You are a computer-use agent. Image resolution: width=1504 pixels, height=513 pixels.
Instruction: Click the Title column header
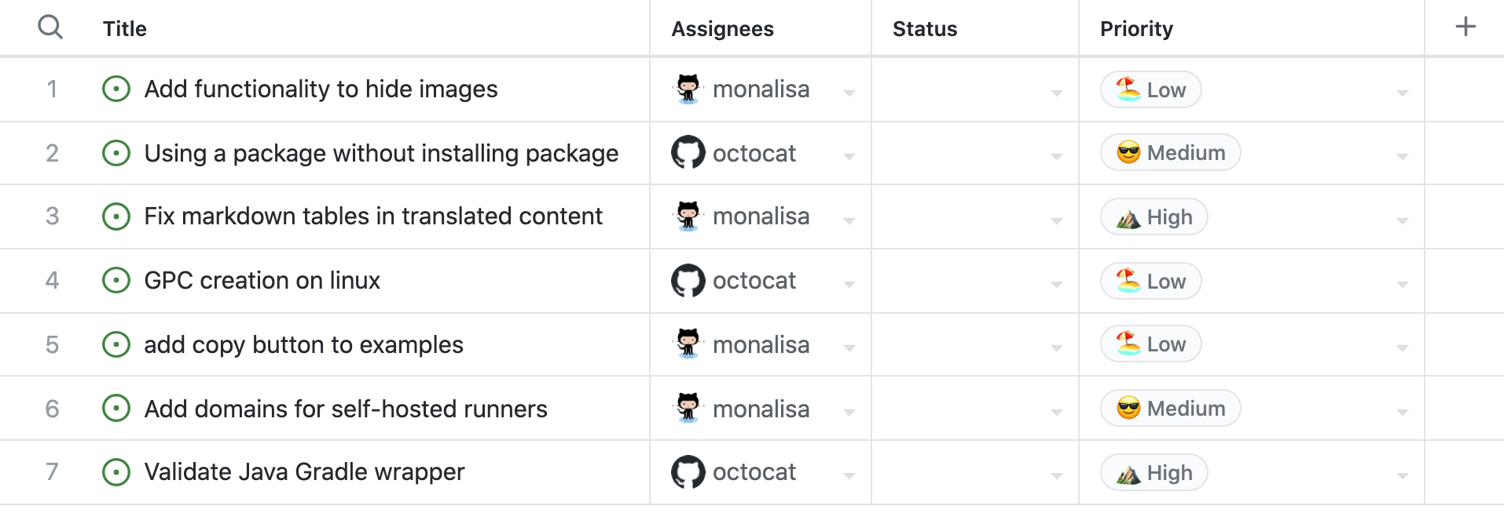pyautogui.click(x=124, y=28)
